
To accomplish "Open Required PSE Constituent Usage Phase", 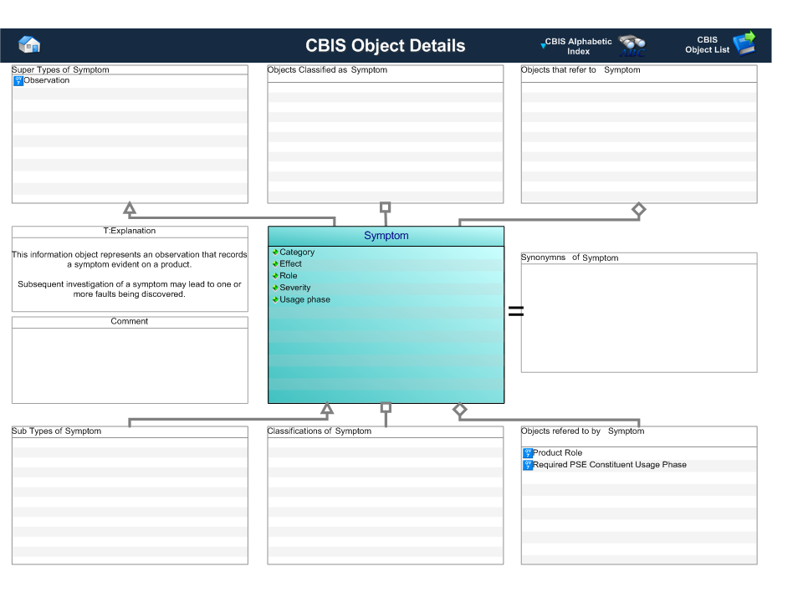I will click(x=610, y=465).
